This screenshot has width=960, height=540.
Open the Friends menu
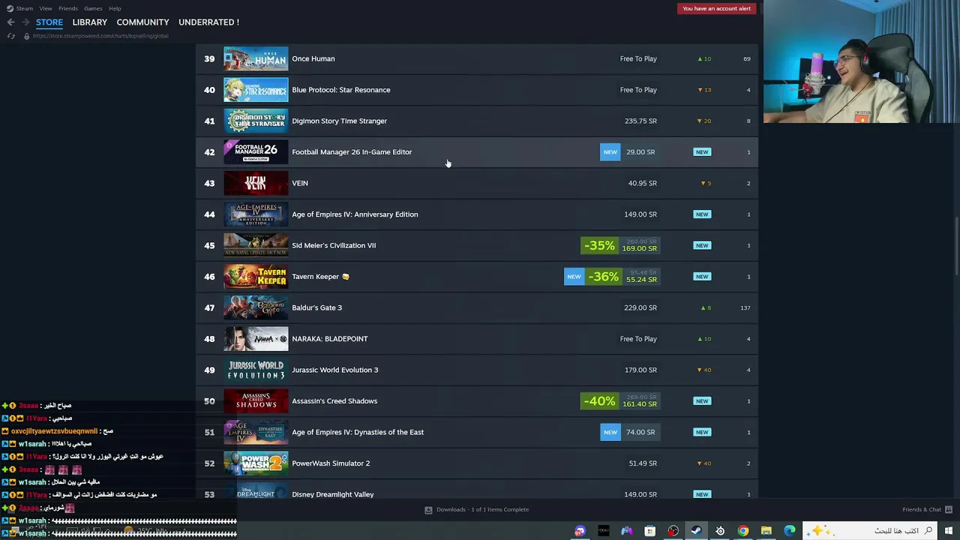67,8
